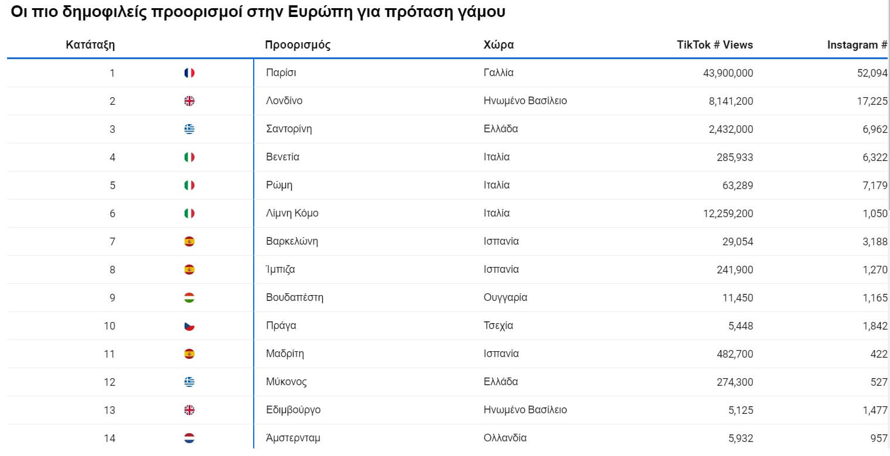Click the Netherlands flag icon next to Άμστερνταμ
890x456 pixels.
(189, 438)
